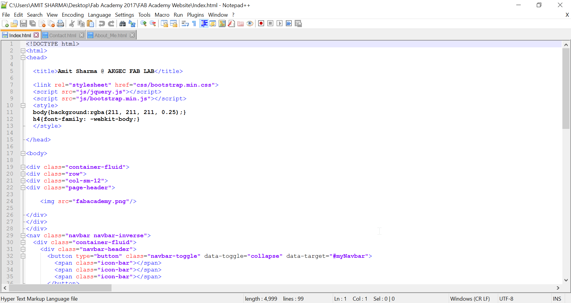Image resolution: width=571 pixels, height=303 pixels.
Task: Click the Redo arrow icon
Action: 111,24
